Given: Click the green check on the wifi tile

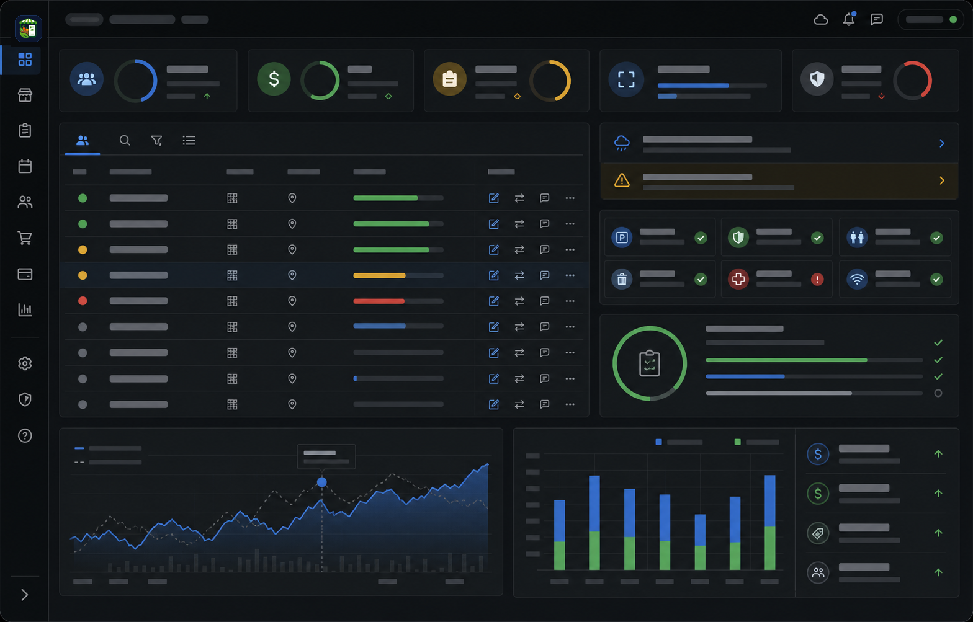Looking at the screenshot, I should pyautogui.click(x=936, y=280).
